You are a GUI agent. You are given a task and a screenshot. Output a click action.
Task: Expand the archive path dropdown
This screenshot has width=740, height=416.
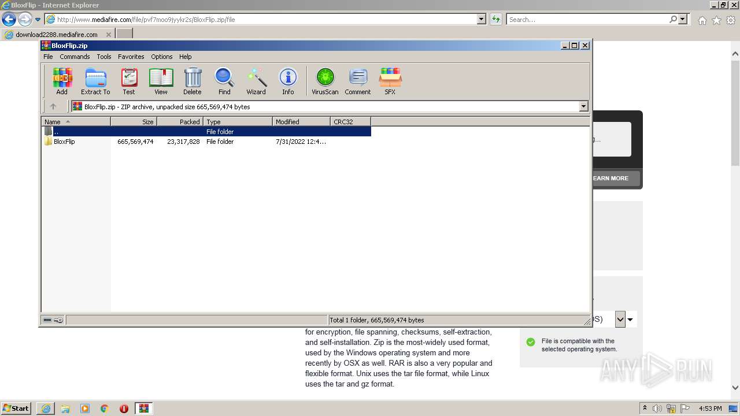point(583,106)
